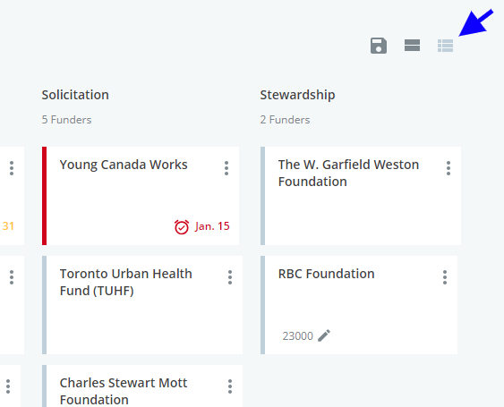Open Toronto Urban Health Fund kebab menu
The width and height of the screenshot is (504, 407).
point(230,277)
